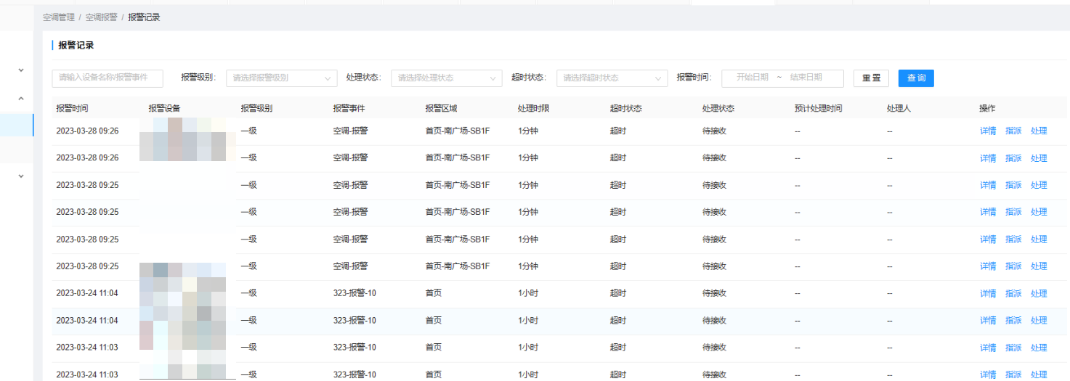Image resolution: width=1070 pixels, height=381 pixels.
Task: Click 处理 on the second 11:04 row
Action: pyautogui.click(x=1039, y=321)
